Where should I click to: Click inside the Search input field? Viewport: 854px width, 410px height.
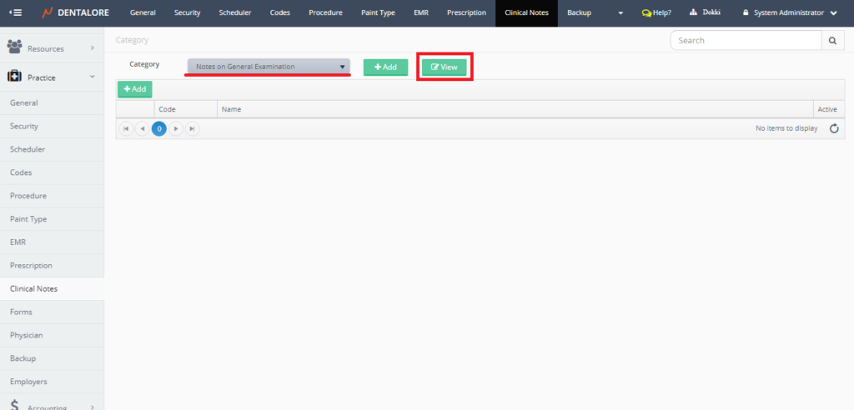click(x=746, y=40)
